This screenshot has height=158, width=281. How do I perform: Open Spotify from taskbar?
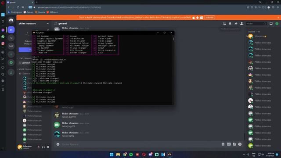coord(131,154)
